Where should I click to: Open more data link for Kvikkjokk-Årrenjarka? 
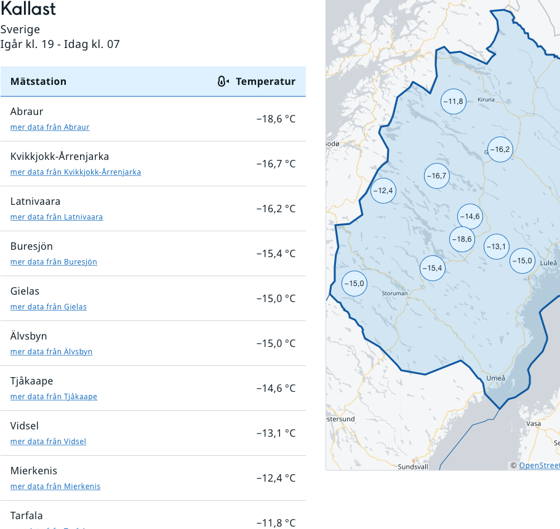(x=76, y=172)
